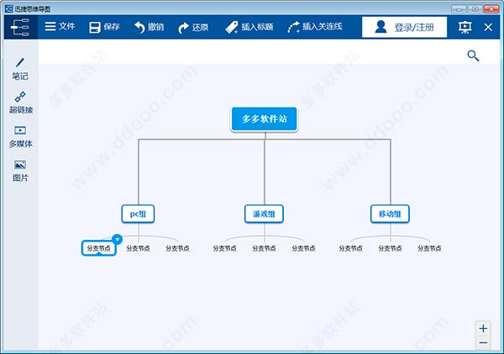
Task: Click the selected 分支节点 under pc组
Action: [98, 248]
